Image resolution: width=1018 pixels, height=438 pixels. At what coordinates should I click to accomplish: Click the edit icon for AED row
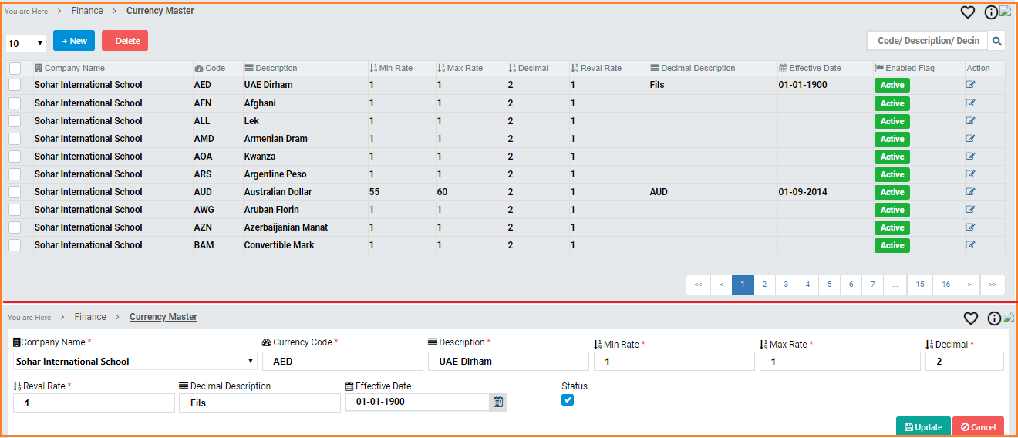coord(971,85)
